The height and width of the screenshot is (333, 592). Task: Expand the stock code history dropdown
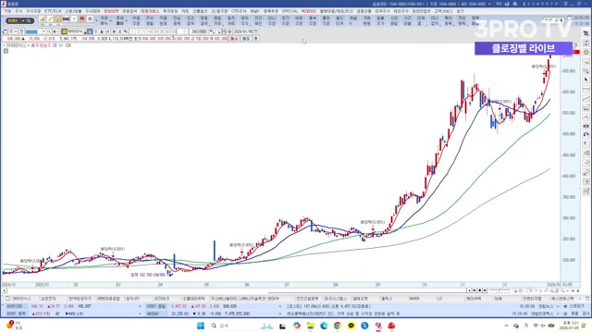pos(43,31)
